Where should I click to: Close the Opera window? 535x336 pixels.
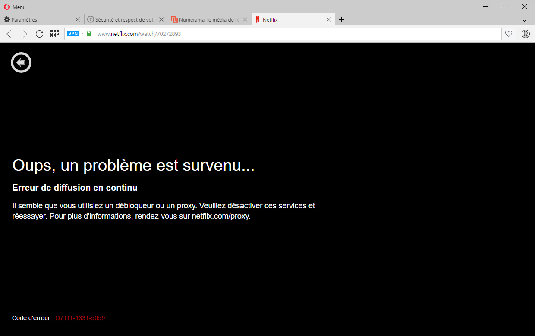[525, 7]
